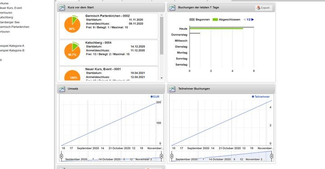Open the Katschberg - 0004 course title
This screenshot has height=169, width=325.
(98, 43)
